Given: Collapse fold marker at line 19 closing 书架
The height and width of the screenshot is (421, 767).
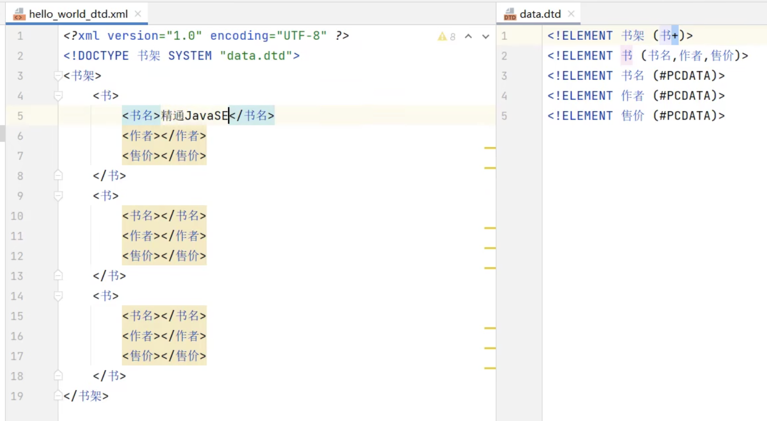Looking at the screenshot, I should click(59, 396).
